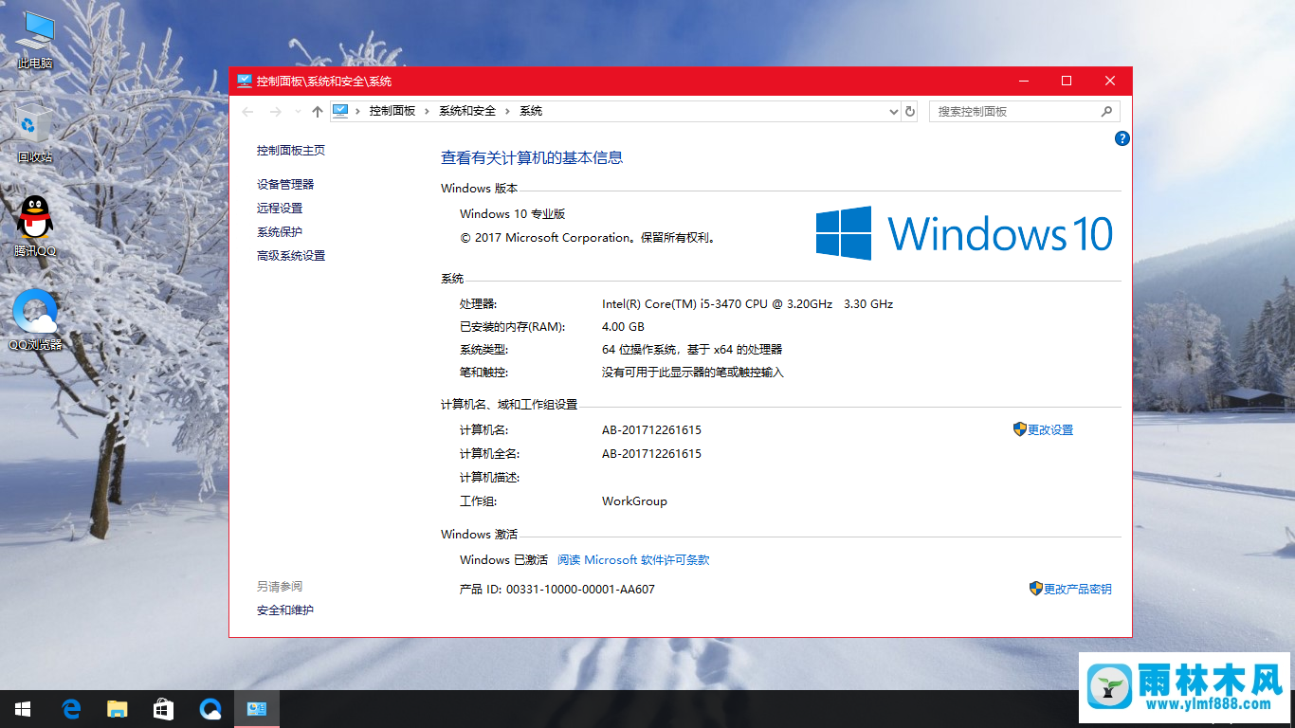Image resolution: width=1295 pixels, height=728 pixels.
Task: Maximize the Control Panel window
Action: tap(1067, 82)
